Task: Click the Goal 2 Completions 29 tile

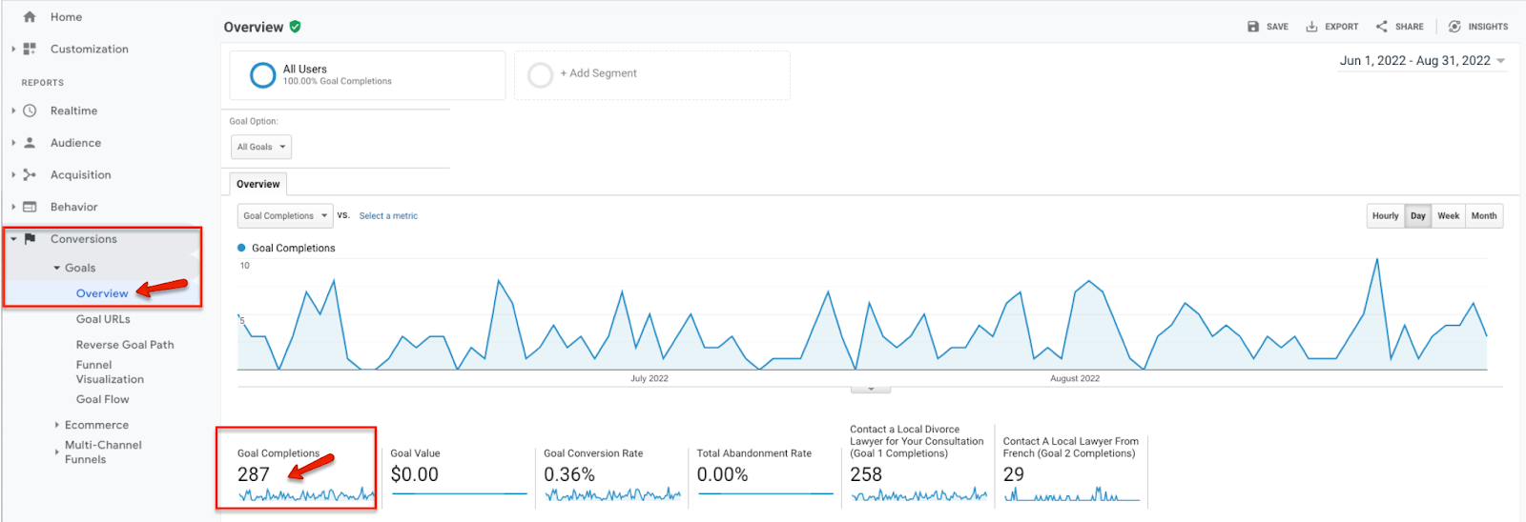Action: tap(1071, 470)
